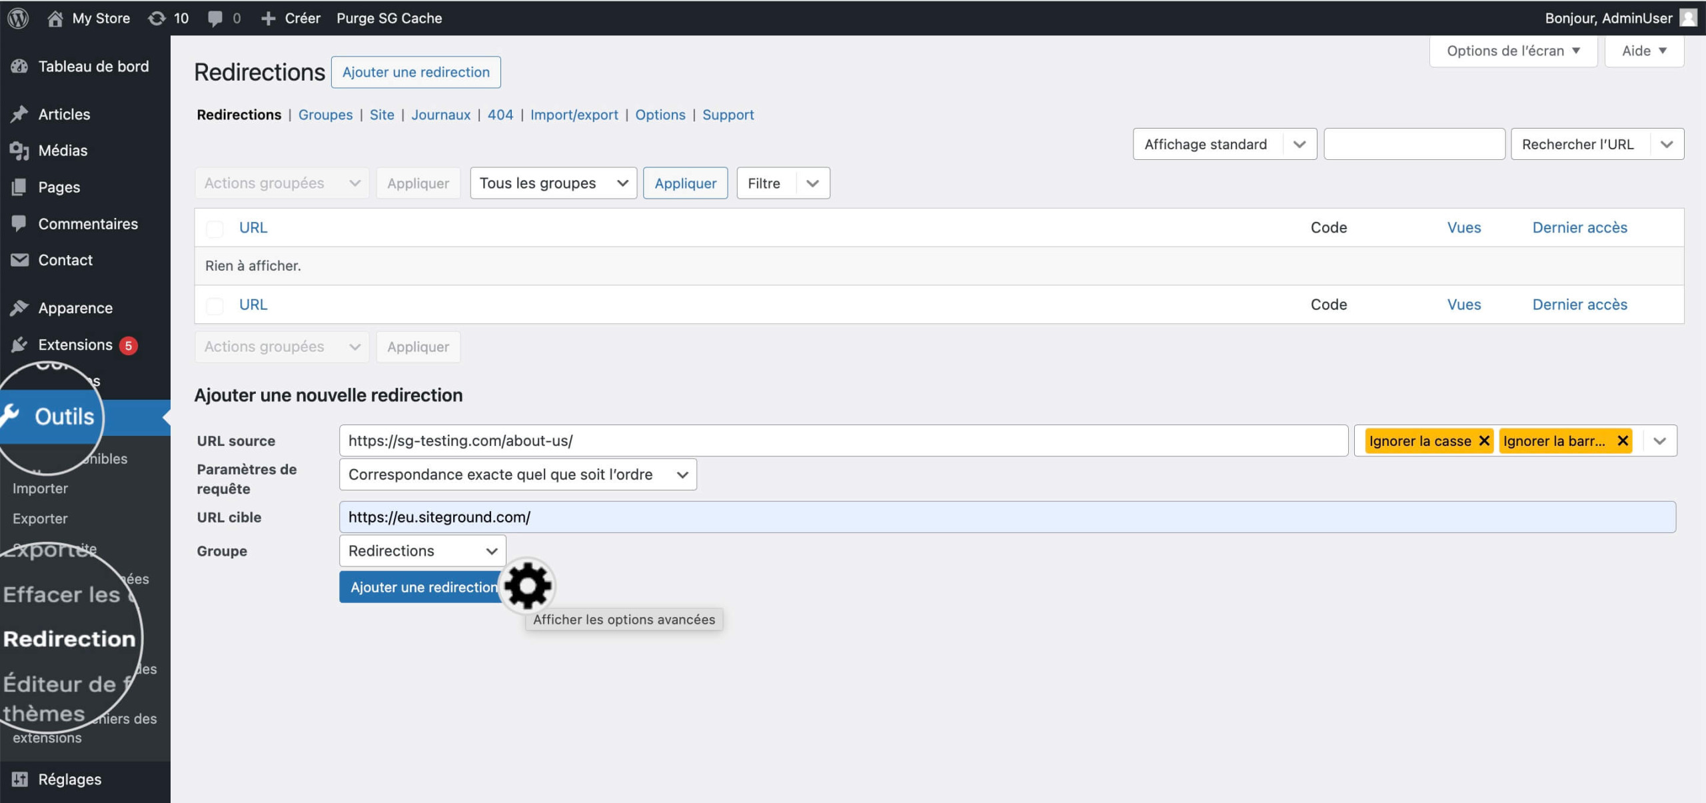
Task: Visit My Store home icon
Action: point(55,18)
